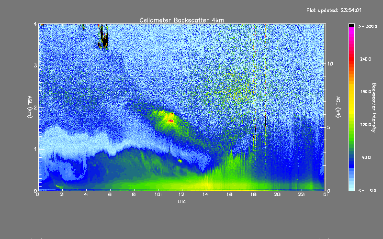Viewport: 383px width, 239px height.
Task: Click the "3" km tick on left axis
Action: pos(35,65)
